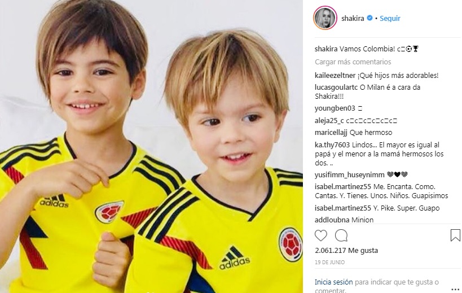Open kaileezeltner commenter profile
Screen dimensions: 462x293
[335, 76]
